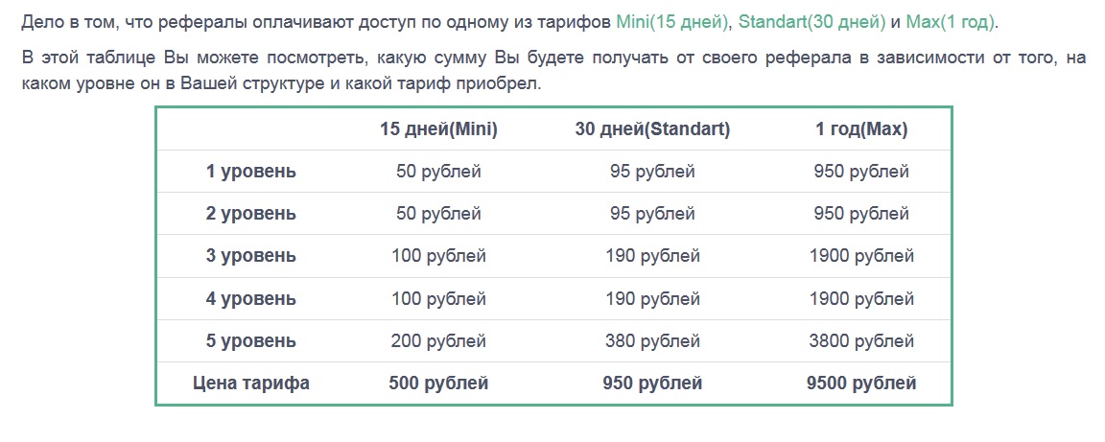Click the Mini payout for "1 уровень"

pyautogui.click(x=438, y=173)
